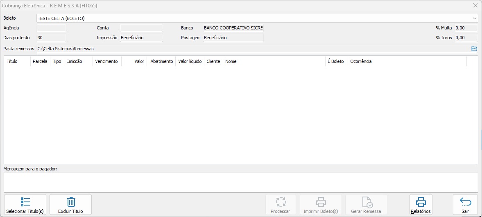Click the Sair return arrow icon
The width and height of the screenshot is (482, 217).
[465, 202]
